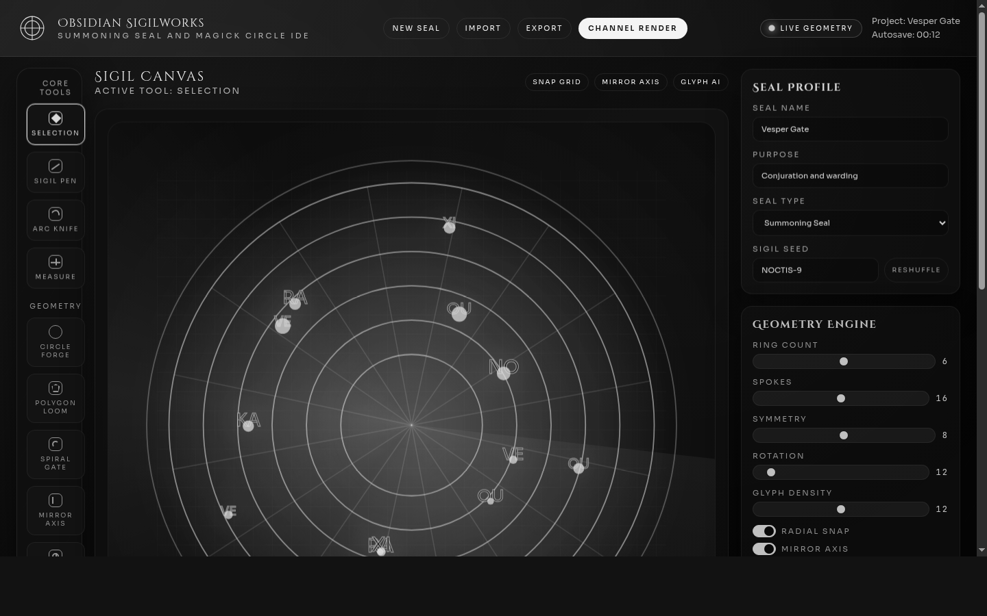This screenshot has height=616, width=987.
Task: Activate the Arc Knife tool
Action: click(x=56, y=220)
